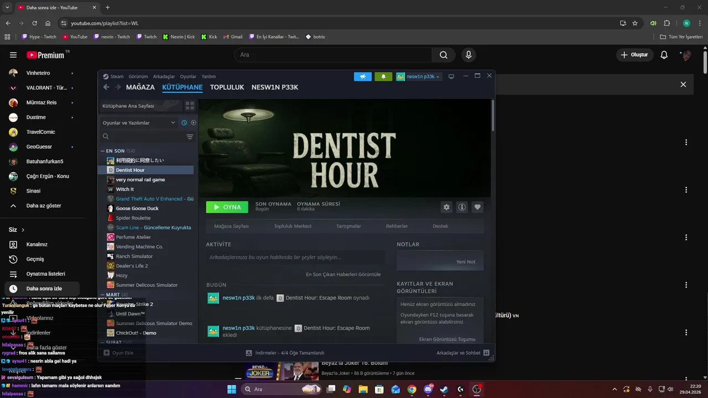Open the Oyunlar menu in Steam

click(x=188, y=76)
